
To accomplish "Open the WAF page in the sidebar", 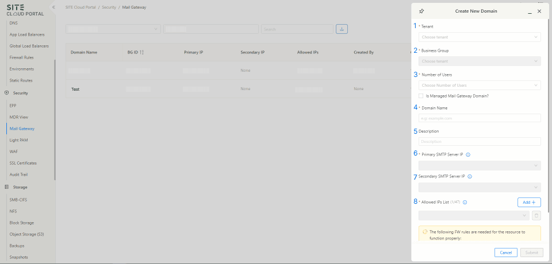I will (x=14, y=152).
